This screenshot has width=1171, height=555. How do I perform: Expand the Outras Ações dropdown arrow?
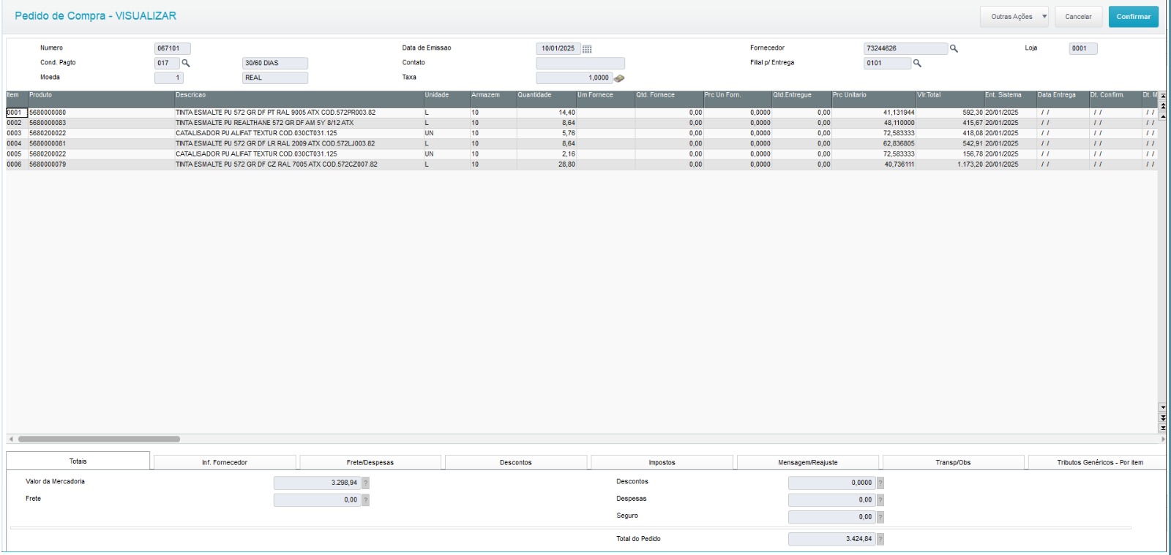pos(1044,17)
